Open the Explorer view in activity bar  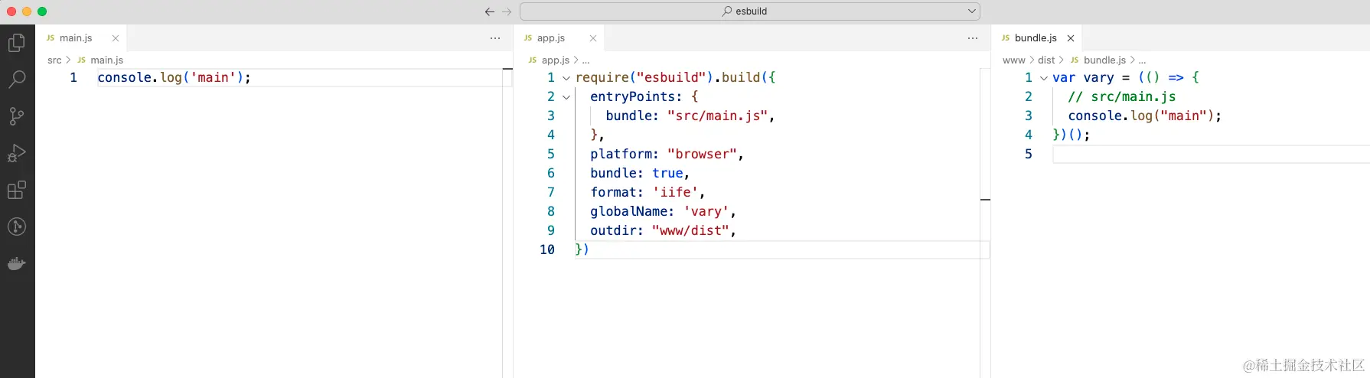pos(17,43)
